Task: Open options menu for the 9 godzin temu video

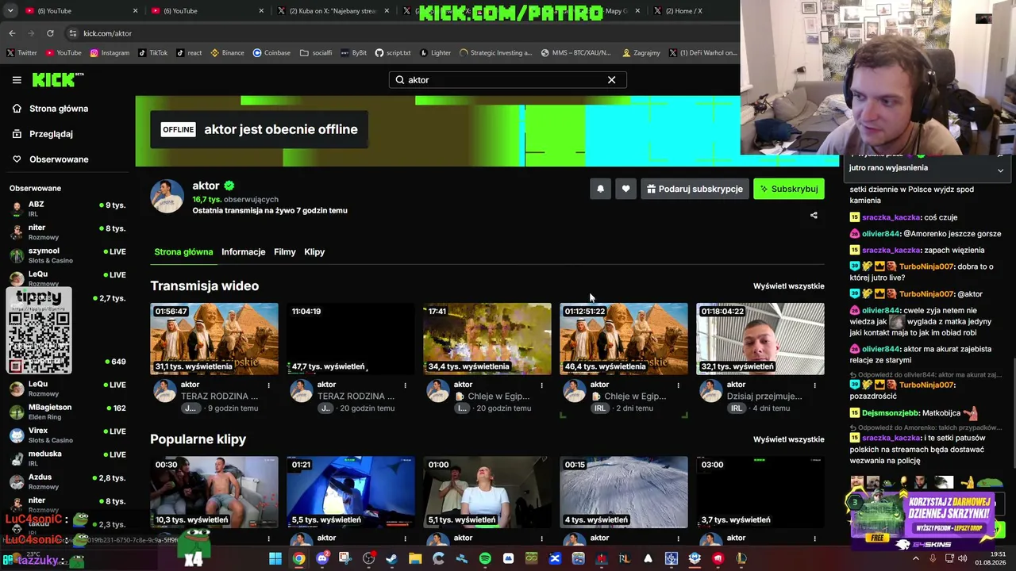Action: (x=268, y=385)
